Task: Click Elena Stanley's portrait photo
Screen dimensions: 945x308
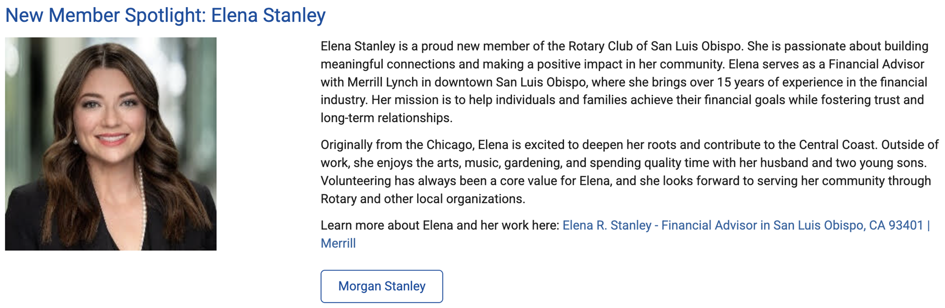Action: (111, 144)
